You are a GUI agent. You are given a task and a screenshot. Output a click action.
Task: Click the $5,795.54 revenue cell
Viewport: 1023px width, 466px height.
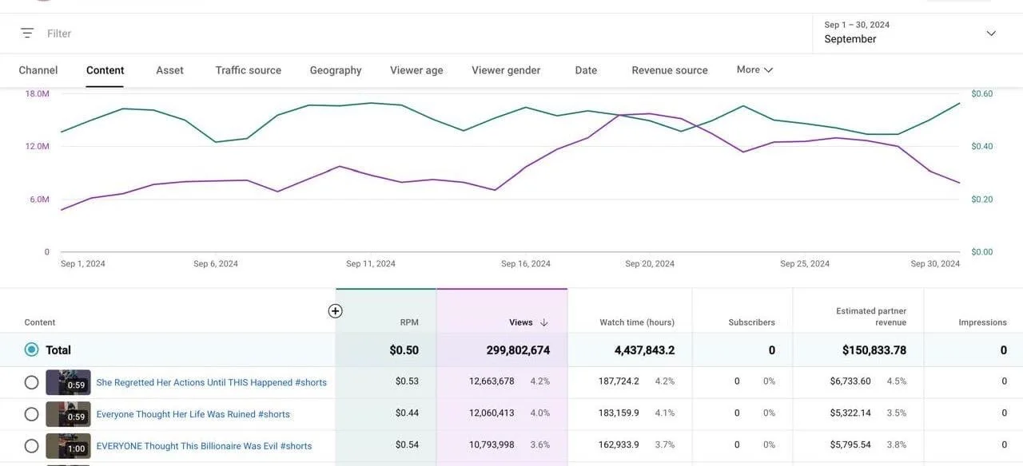coord(850,445)
